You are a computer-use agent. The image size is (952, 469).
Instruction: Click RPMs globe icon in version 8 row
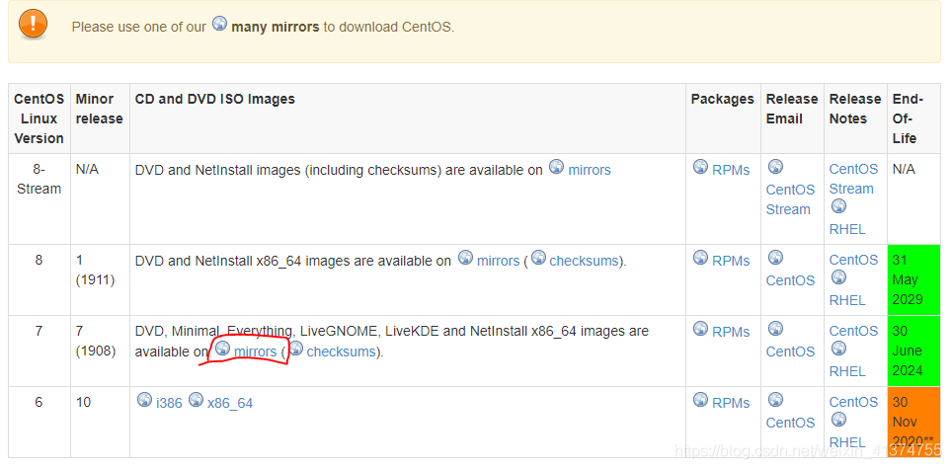point(700,258)
